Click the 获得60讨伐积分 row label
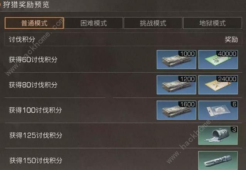 33,60
